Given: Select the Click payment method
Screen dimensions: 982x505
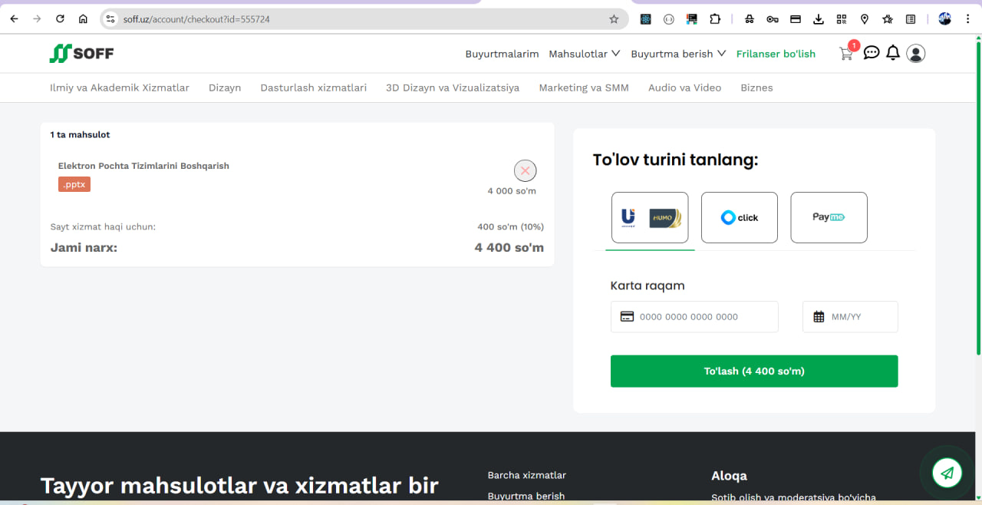Looking at the screenshot, I should click(739, 217).
